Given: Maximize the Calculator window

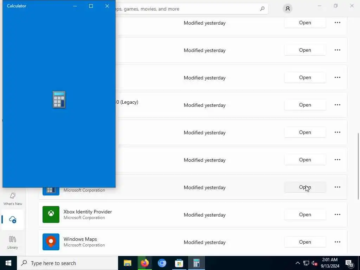Looking at the screenshot, I should (91, 6).
